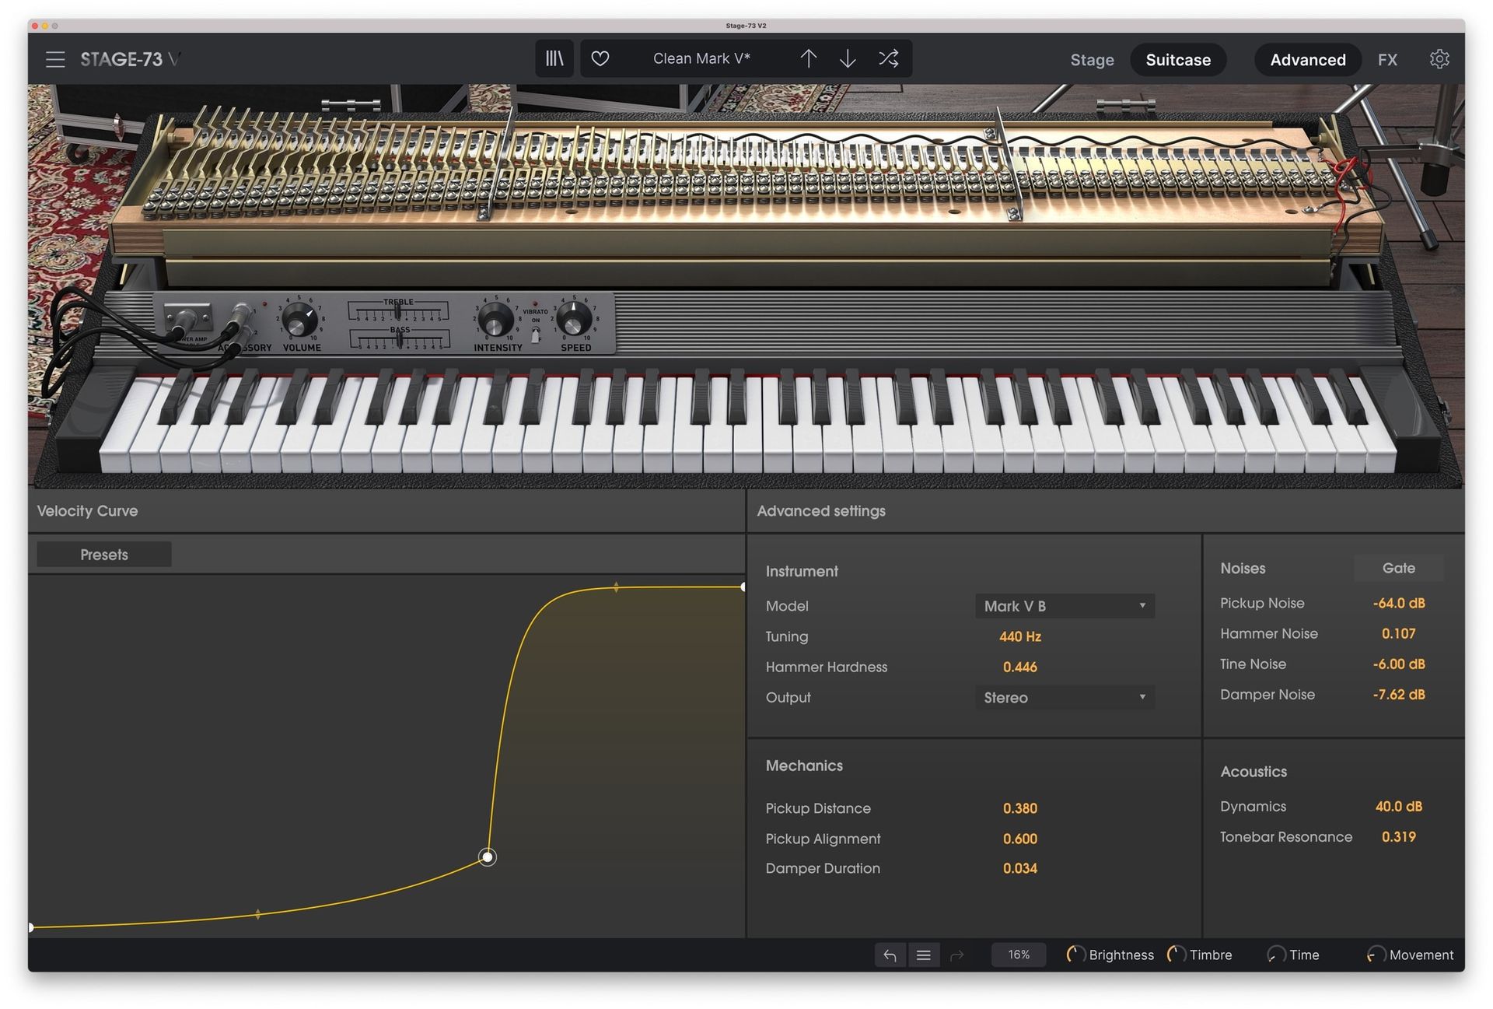The image size is (1493, 1009).
Task: Pick a random preset with the shuffle icon
Action: [x=888, y=58]
